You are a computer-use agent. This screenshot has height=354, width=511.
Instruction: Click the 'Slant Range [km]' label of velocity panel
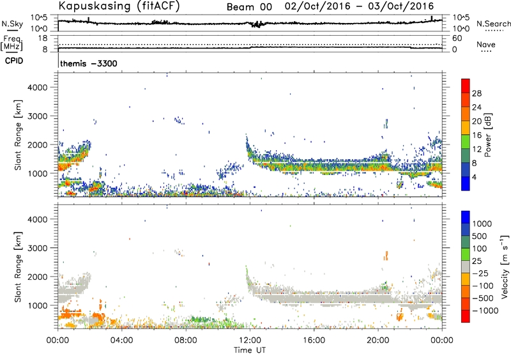pyautogui.click(x=18, y=267)
